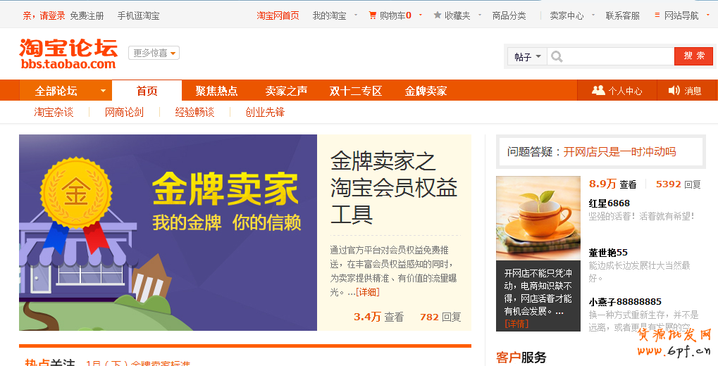
Task: Click the gold medal badge on banner
Action: coord(76,192)
